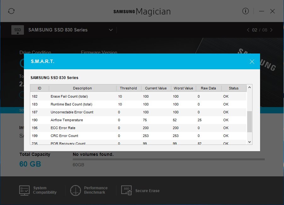Click the Threshold column header
Screen dimensions: 284x205
point(128,88)
